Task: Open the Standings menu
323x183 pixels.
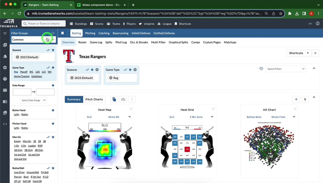Action: coord(78,24)
